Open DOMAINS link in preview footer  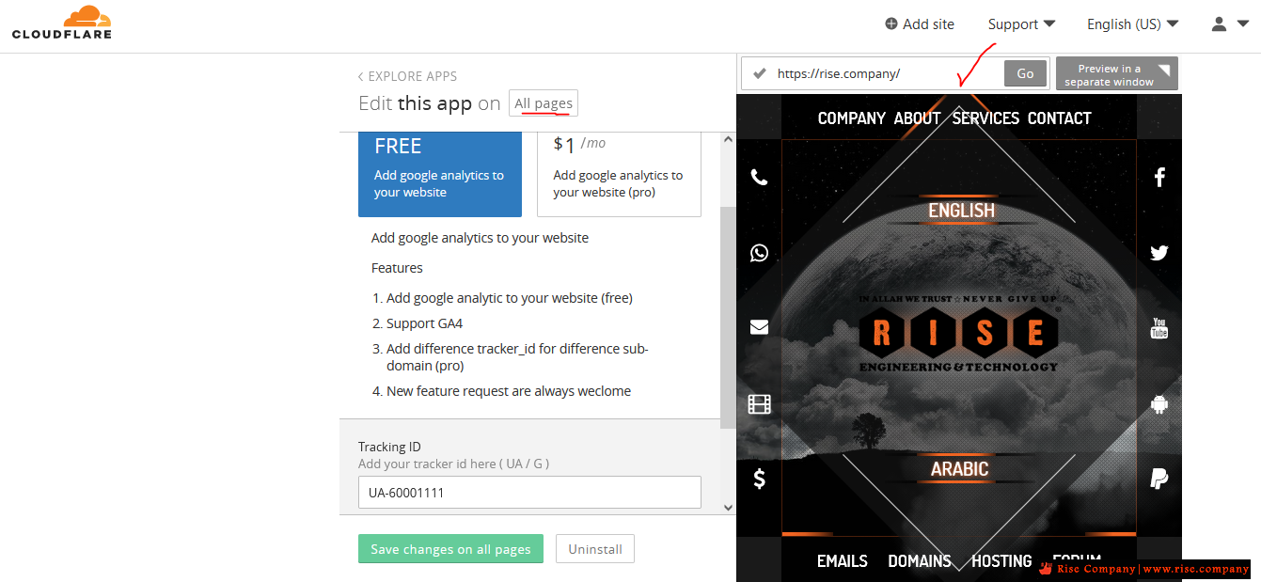tap(920, 561)
